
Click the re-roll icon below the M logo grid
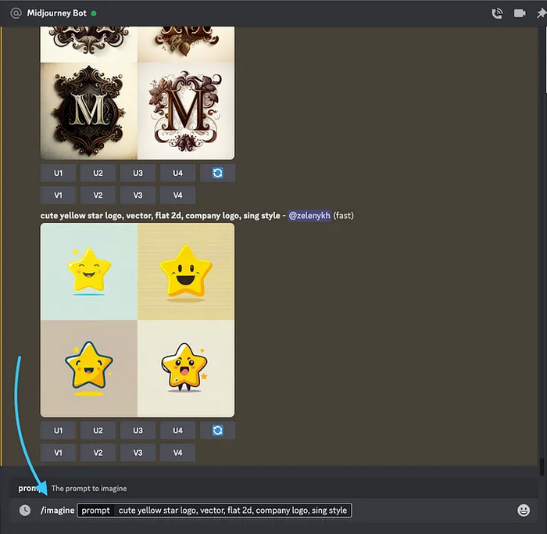click(217, 173)
